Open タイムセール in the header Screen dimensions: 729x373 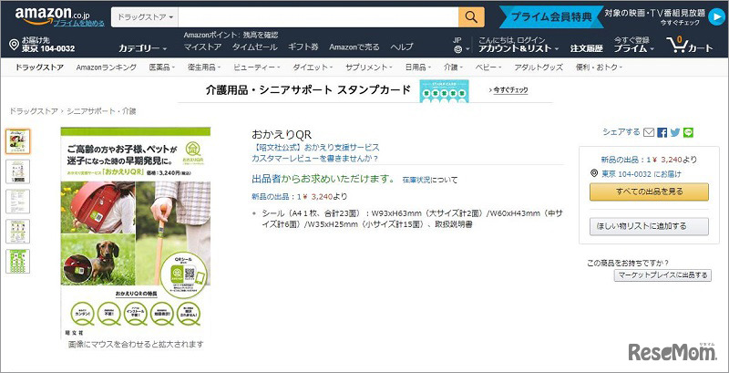[x=255, y=47]
